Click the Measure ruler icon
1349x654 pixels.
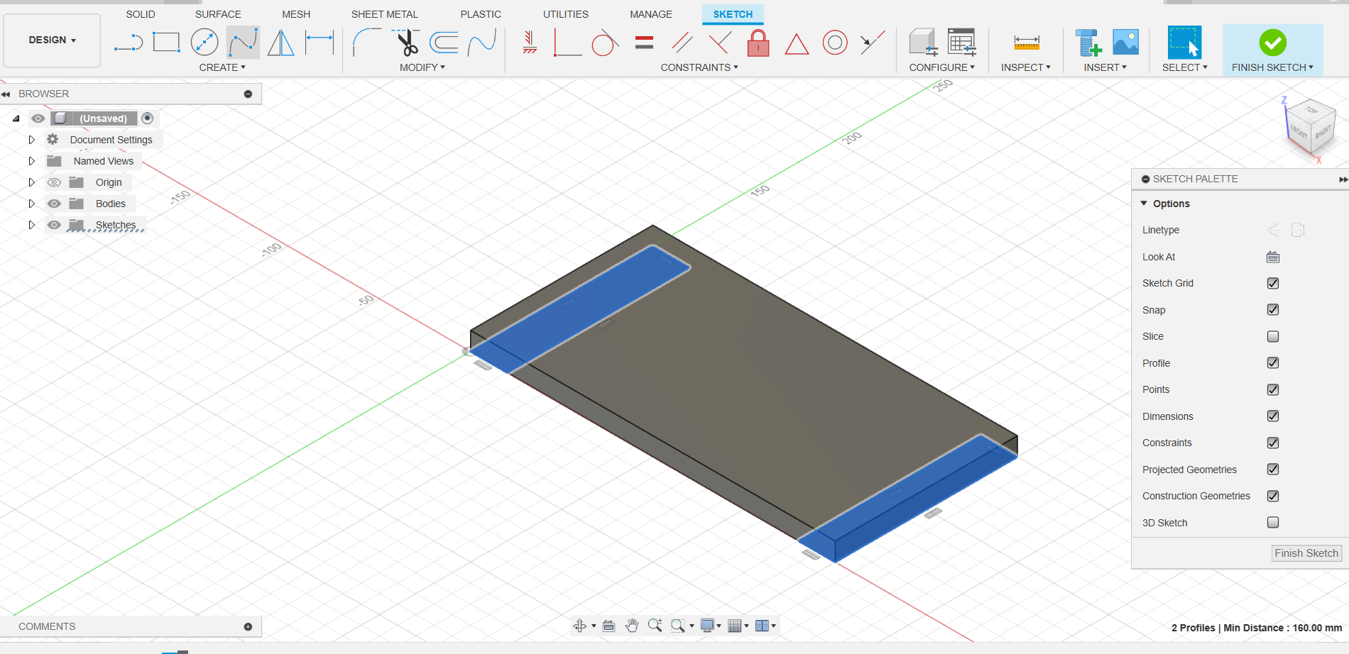tap(1027, 43)
